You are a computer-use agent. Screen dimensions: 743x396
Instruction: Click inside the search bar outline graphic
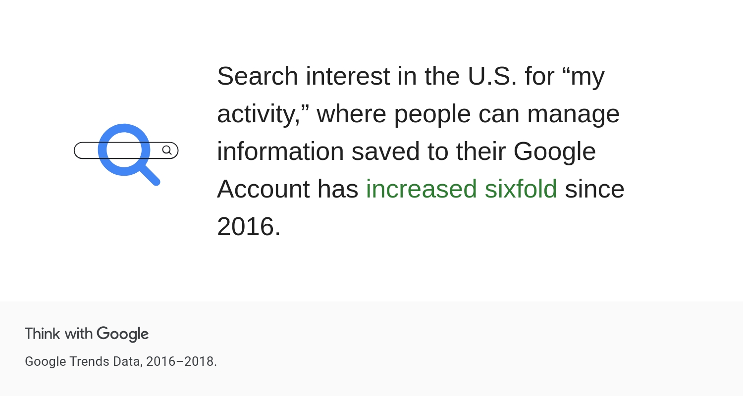[126, 150]
